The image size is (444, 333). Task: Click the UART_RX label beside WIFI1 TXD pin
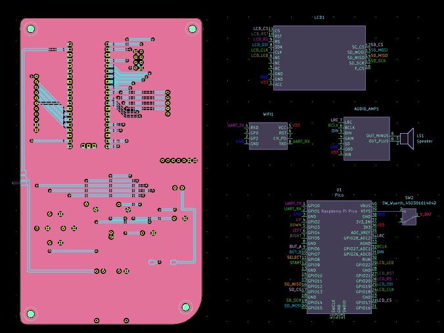301,142
